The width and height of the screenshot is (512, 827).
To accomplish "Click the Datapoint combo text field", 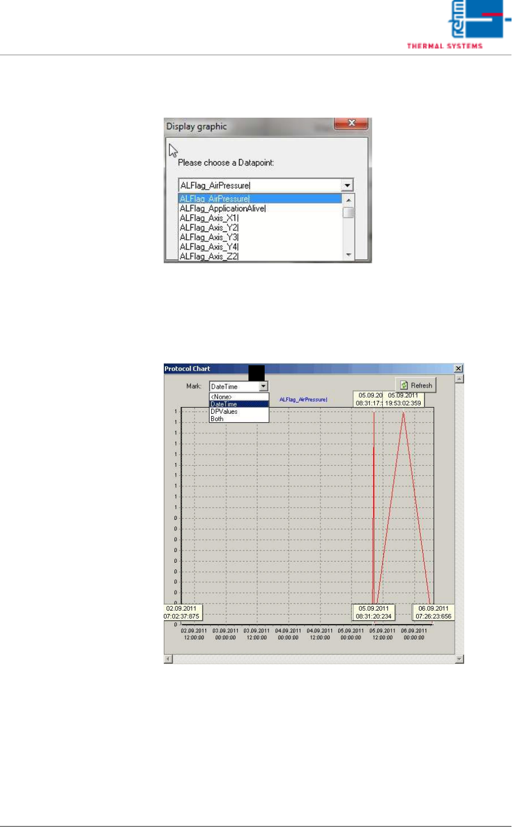I will click(x=260, y=186).
